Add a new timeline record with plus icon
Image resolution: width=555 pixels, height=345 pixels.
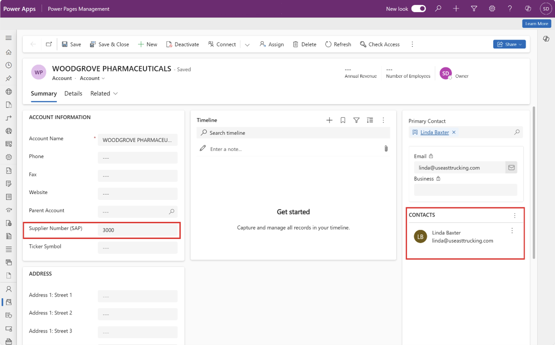[x=329, y=120]
